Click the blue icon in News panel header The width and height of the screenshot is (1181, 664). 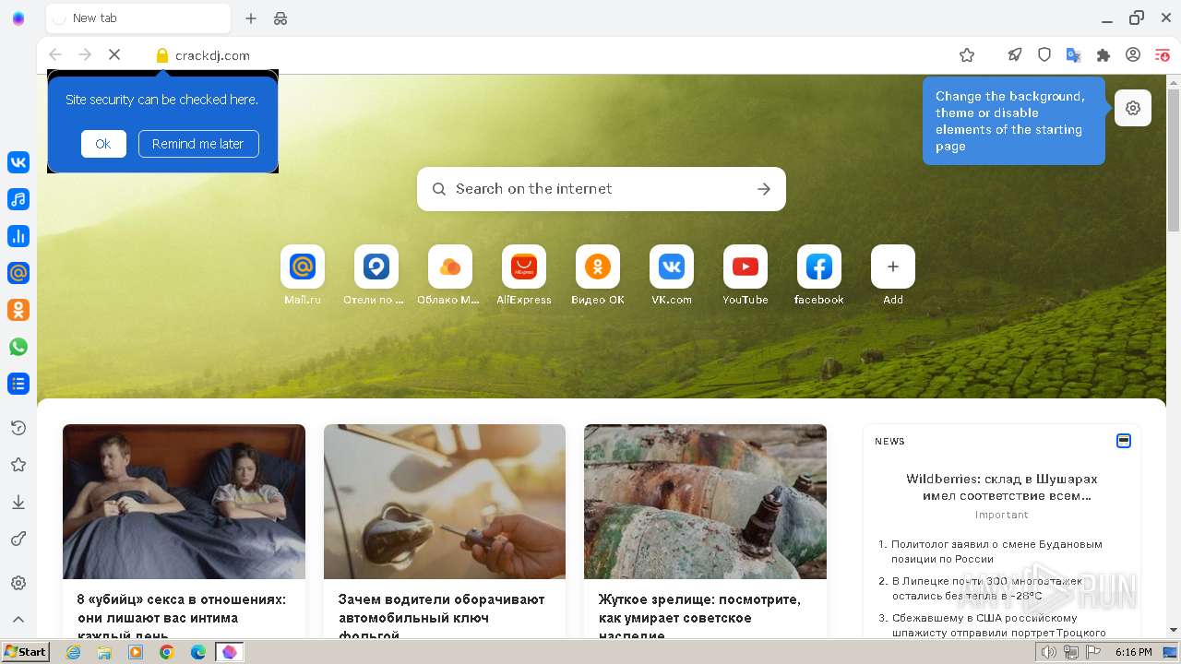point(1124,441)
